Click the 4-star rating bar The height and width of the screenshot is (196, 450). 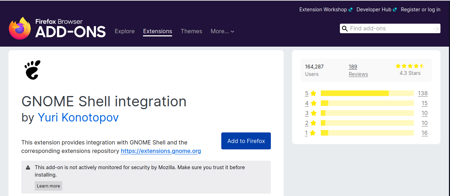367,103
